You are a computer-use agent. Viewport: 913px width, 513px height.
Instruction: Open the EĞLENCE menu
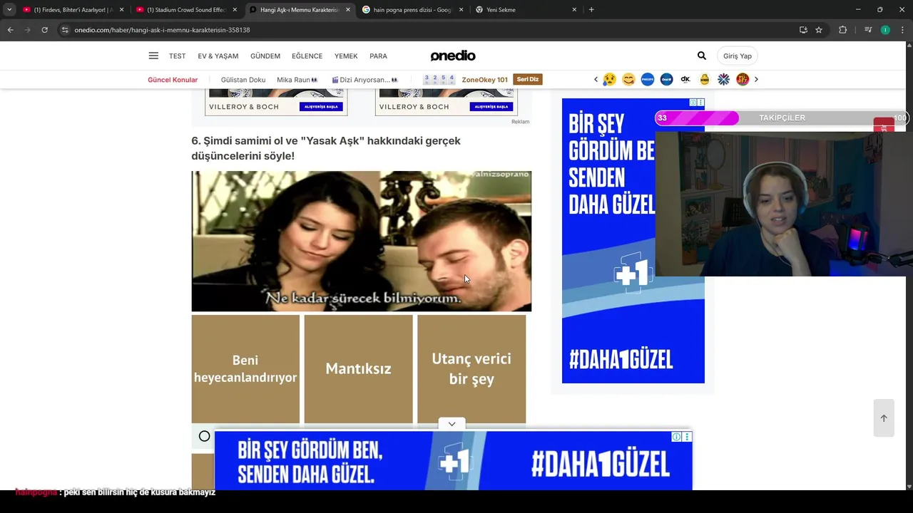307,56
